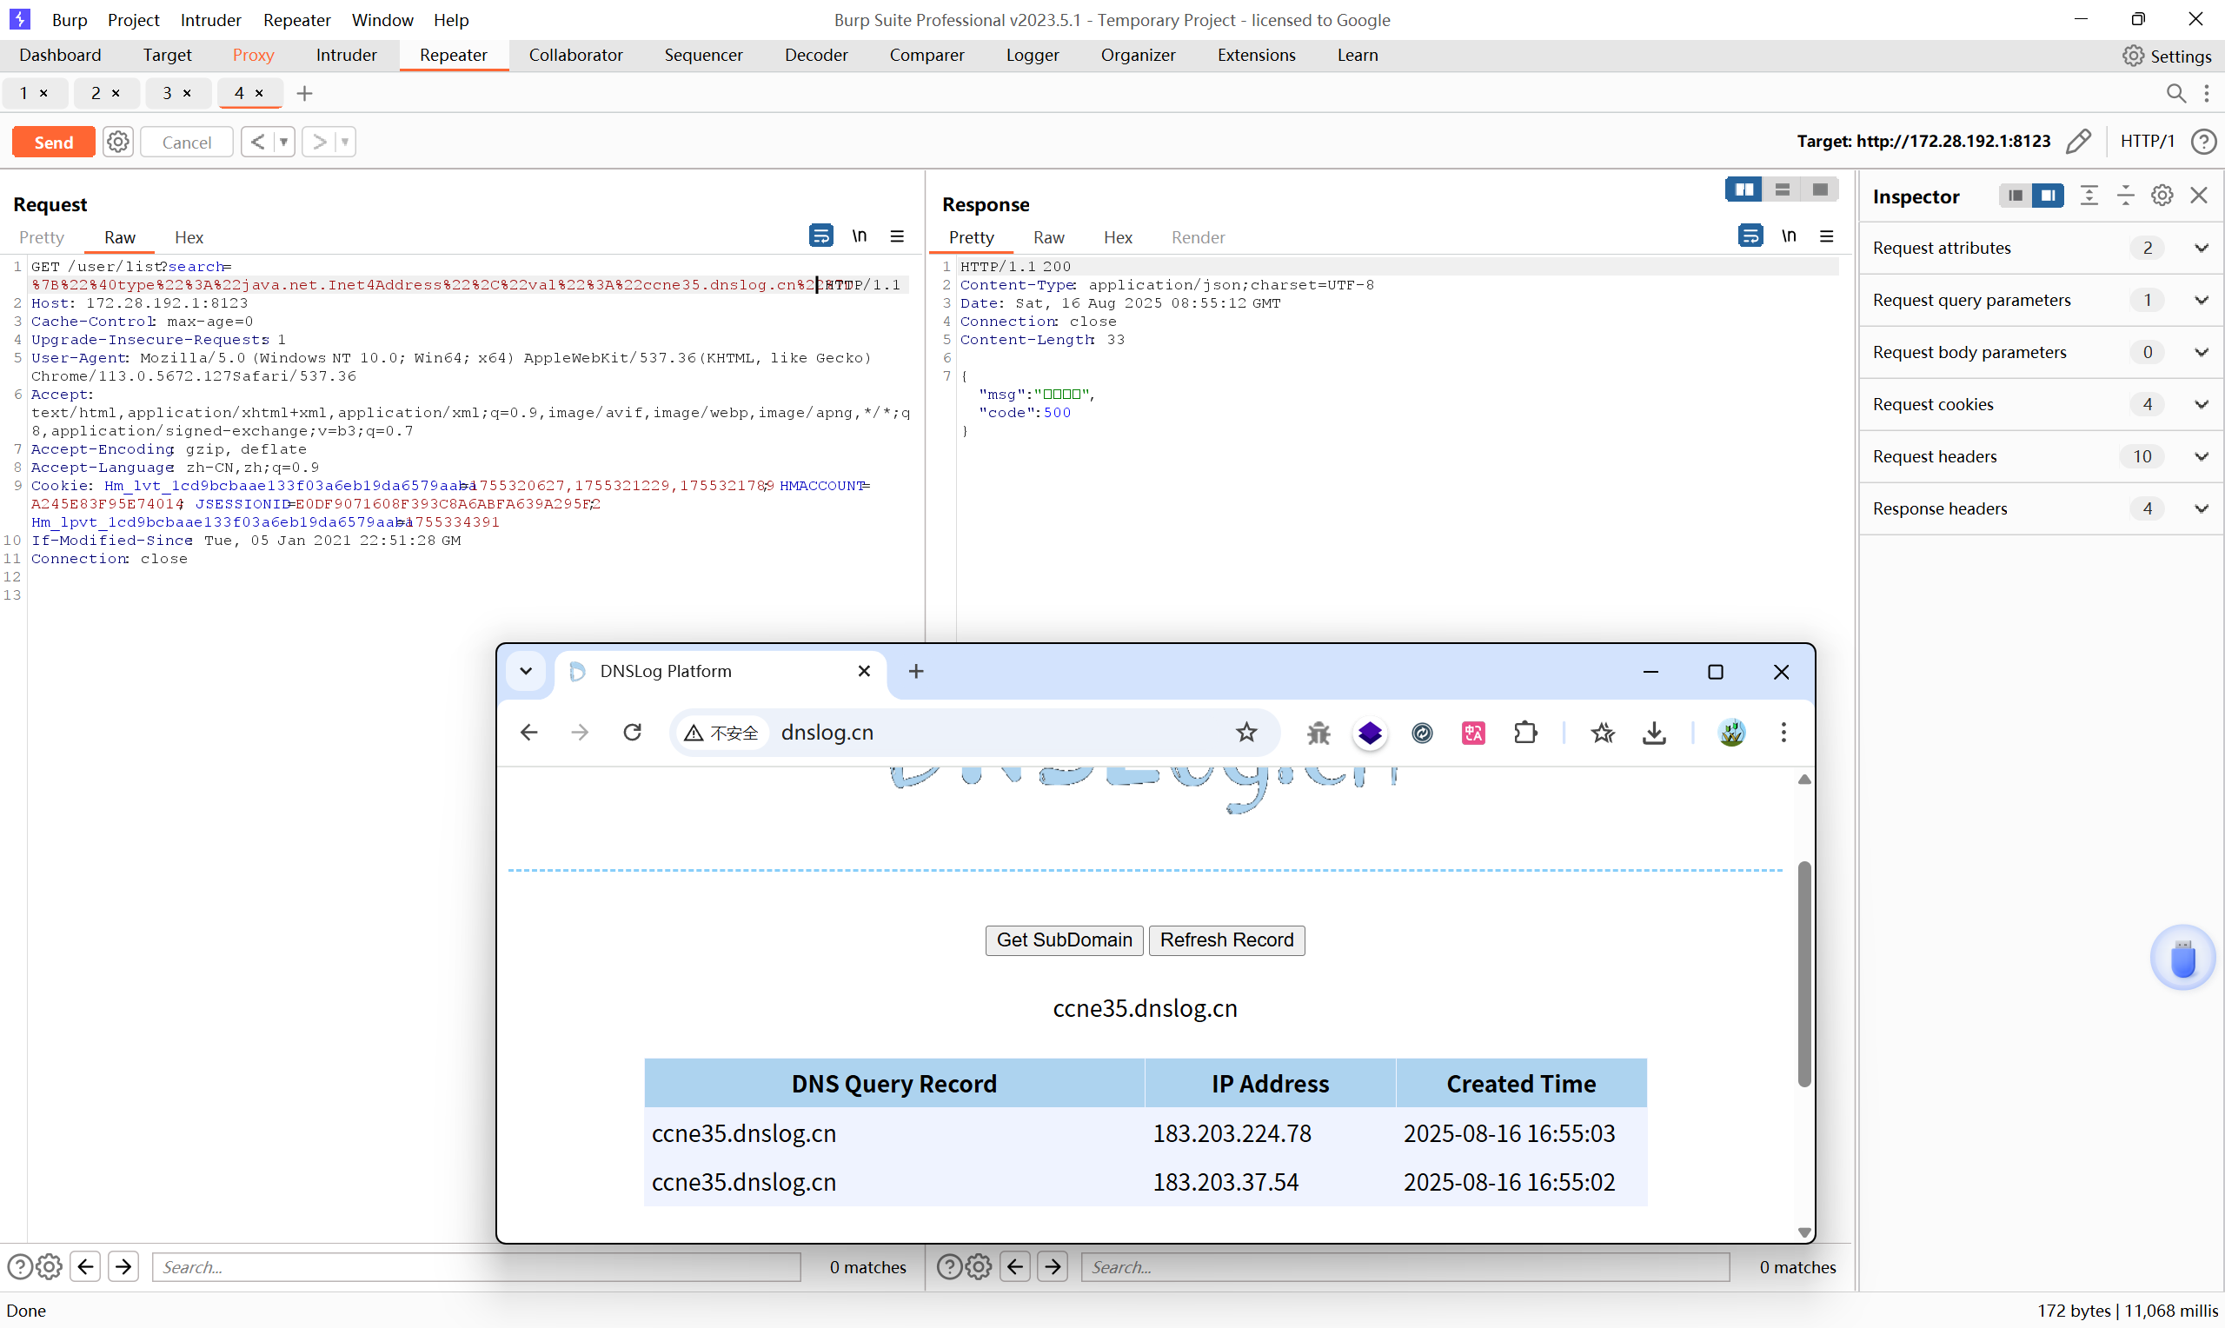The height and width of the screenshot is (1328, 2225).
Task: Click the browser page vertical scrollbar
Action: point(1803,973)
